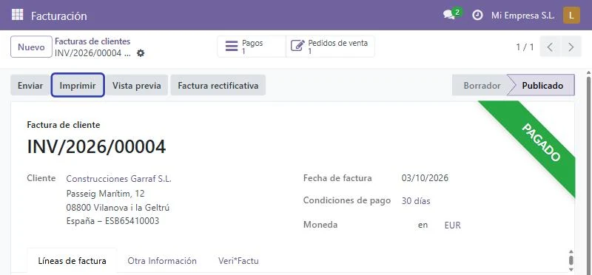This screenshot has width=592, height=275.
Task: Click the Condiciones de pago label
Action: tap(346, 200)
